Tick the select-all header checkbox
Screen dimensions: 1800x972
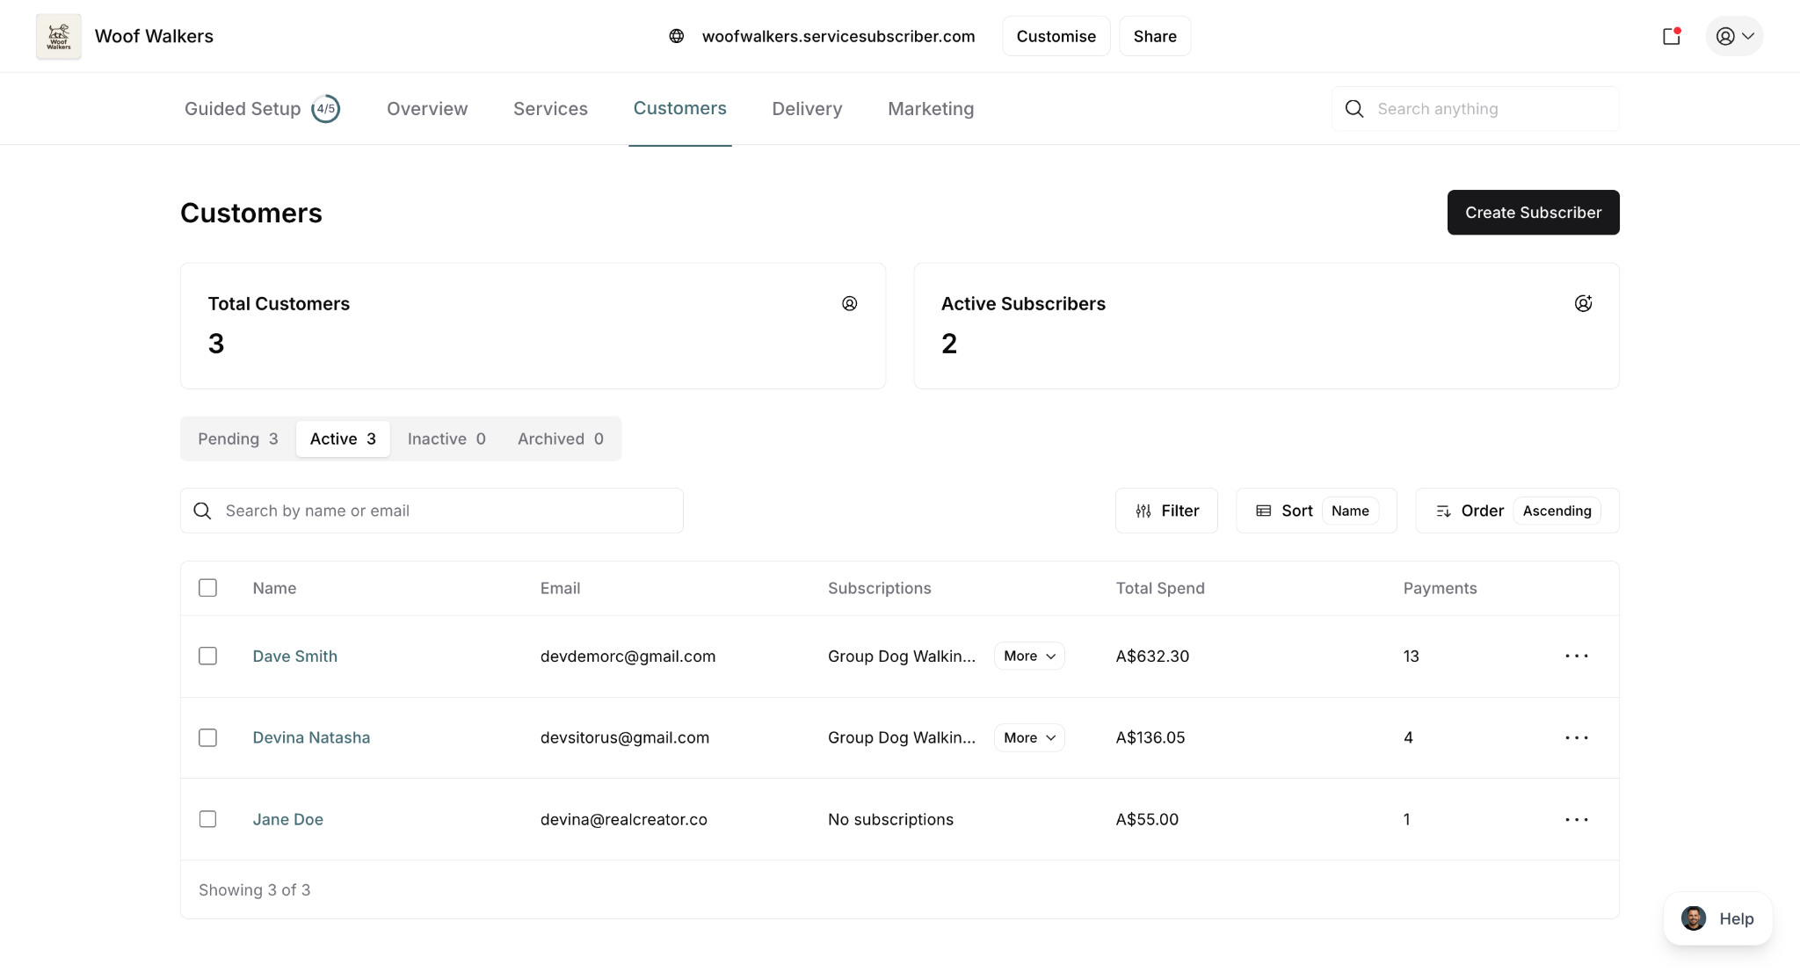pos(207,588)
